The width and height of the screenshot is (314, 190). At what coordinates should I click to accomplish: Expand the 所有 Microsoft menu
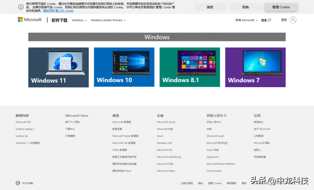[x=246, y=20]
